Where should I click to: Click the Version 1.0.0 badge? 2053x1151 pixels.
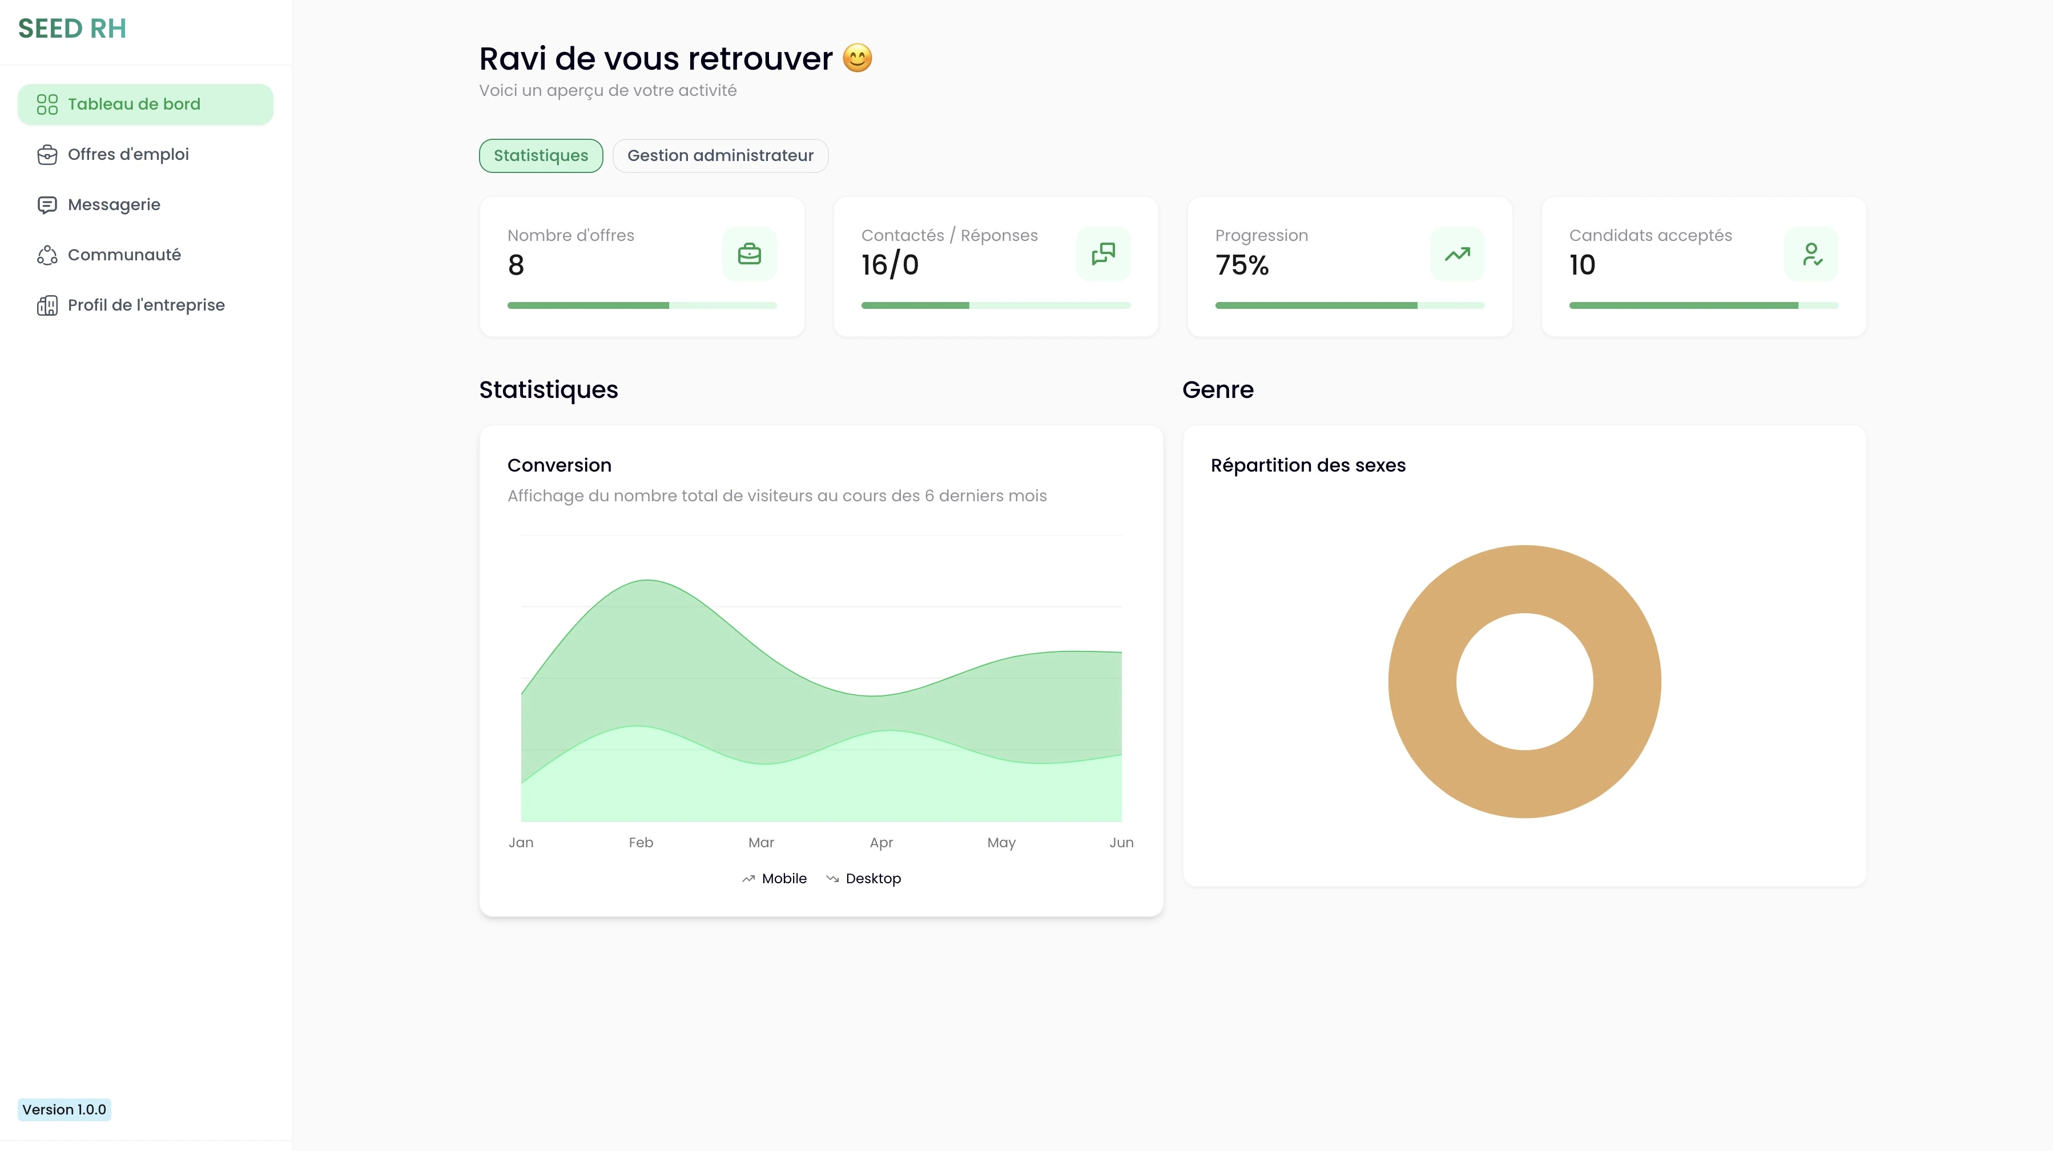[x=64, y=1109]
